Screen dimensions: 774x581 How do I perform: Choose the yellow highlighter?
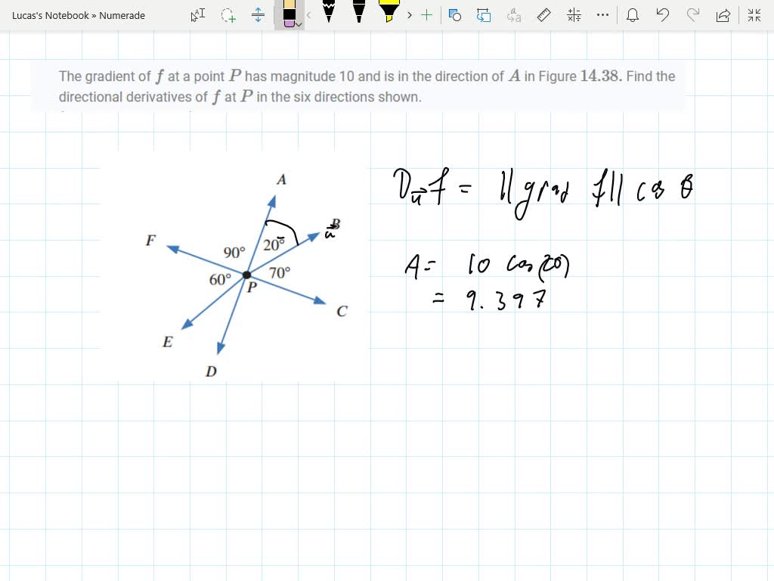coord(389,15)
